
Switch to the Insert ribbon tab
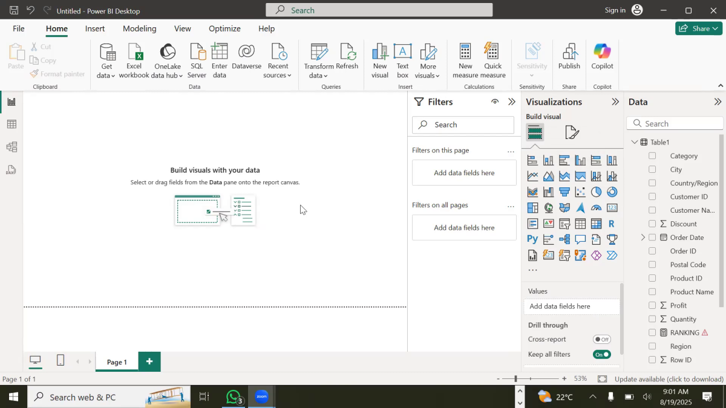click(x=95, y=28)
